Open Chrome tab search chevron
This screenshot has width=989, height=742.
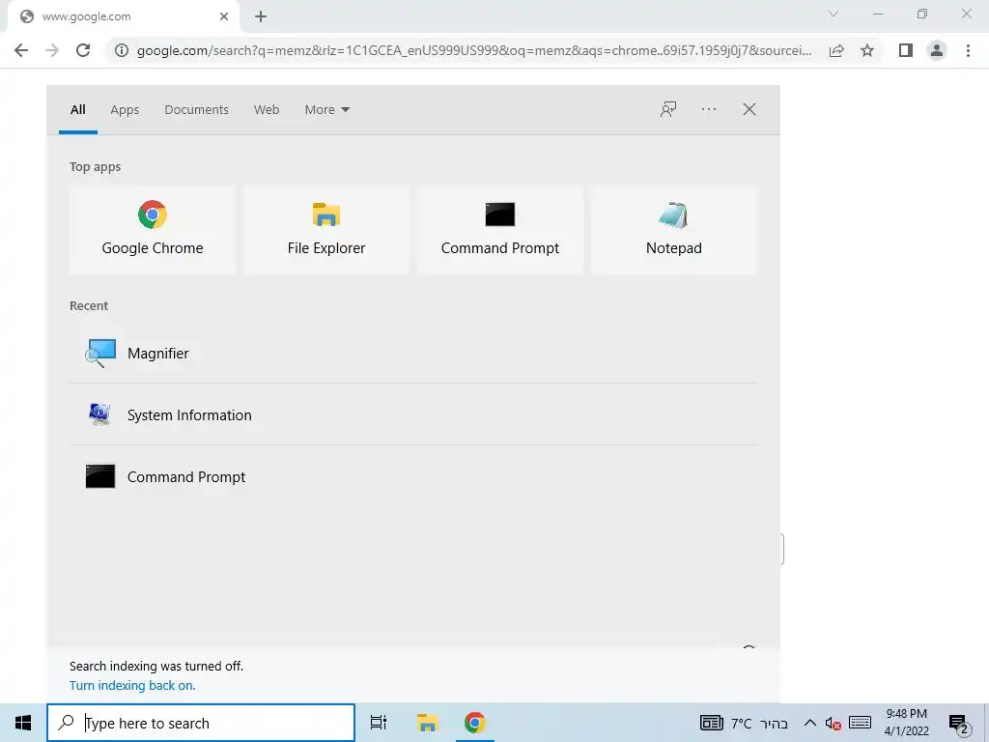point(834,14)
